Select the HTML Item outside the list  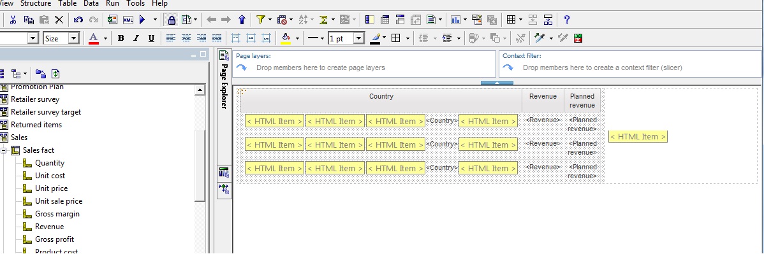click(x=638, y=137)
